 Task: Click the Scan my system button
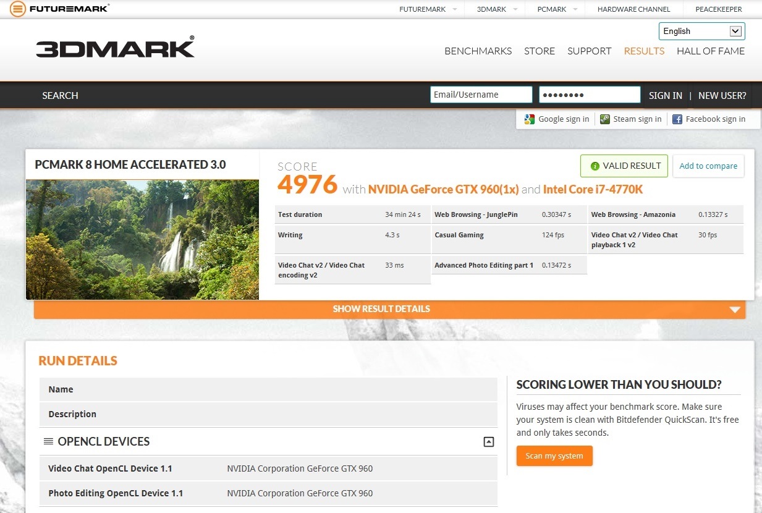(x=554, y=456)
